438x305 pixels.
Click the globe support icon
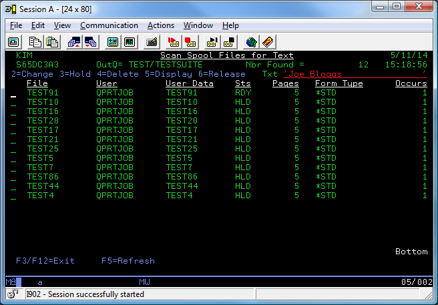tap(251, 41)
